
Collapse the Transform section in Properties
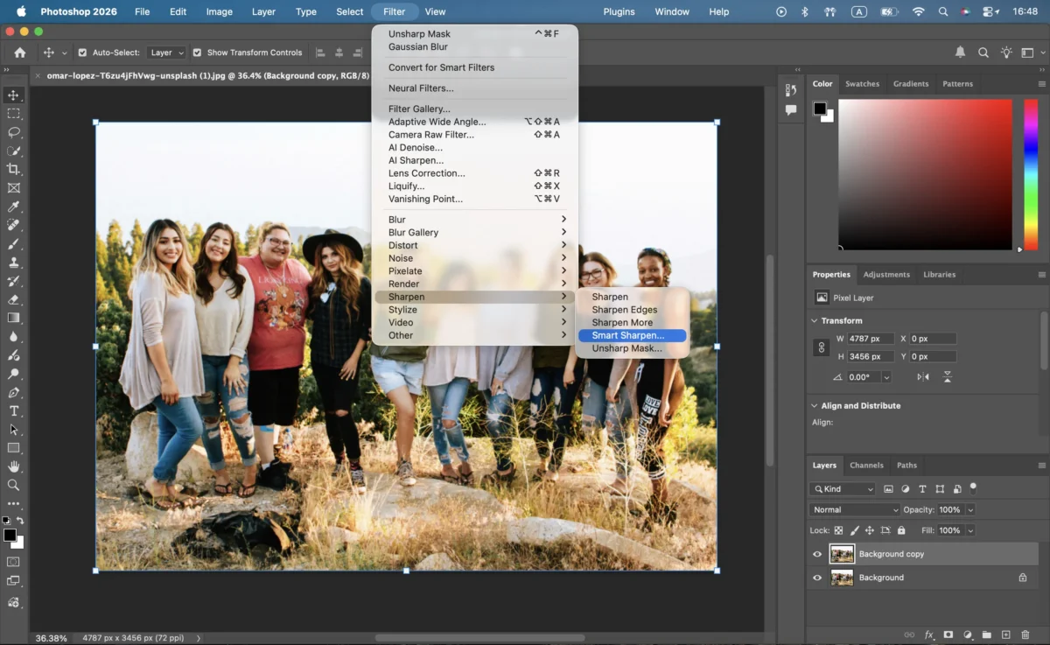pos(814,320)
